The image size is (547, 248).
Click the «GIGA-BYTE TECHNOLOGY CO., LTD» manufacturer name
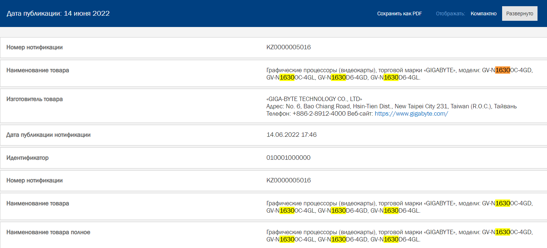[x=314, y=99]
